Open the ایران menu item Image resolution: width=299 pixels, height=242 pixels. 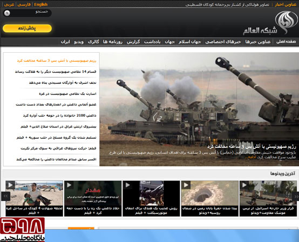click(65, 41)
